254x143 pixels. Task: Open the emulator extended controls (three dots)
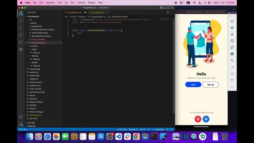(x=232, y=87)
